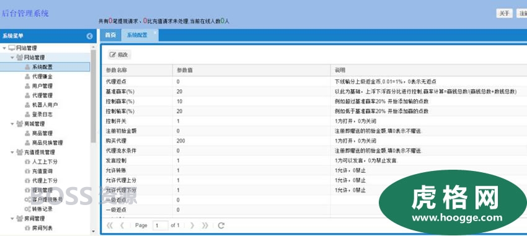Collapse the 网站管理 subfolder with group icon
This screenshot has width=527, height=236.
coord(12,58)
